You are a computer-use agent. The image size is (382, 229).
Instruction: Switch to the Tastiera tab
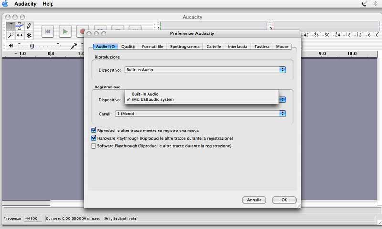click(262, 46)
